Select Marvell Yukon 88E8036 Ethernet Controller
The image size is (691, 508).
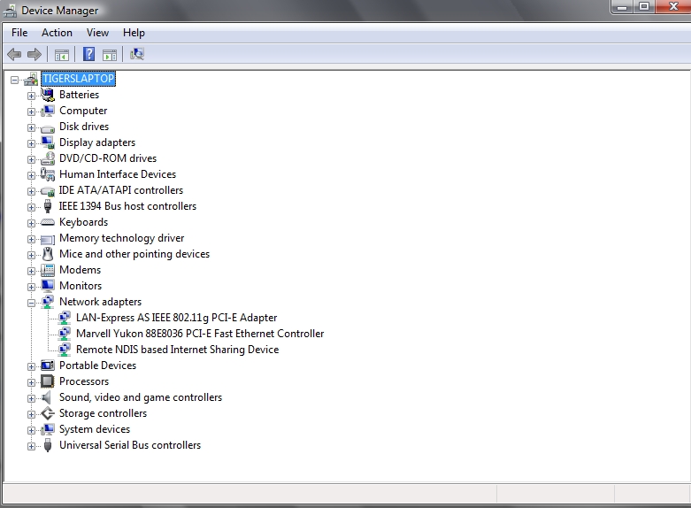pos(200,334)
